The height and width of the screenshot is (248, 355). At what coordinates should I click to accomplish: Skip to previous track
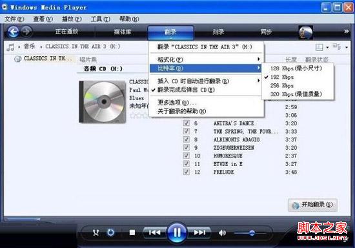click(155, 232)
